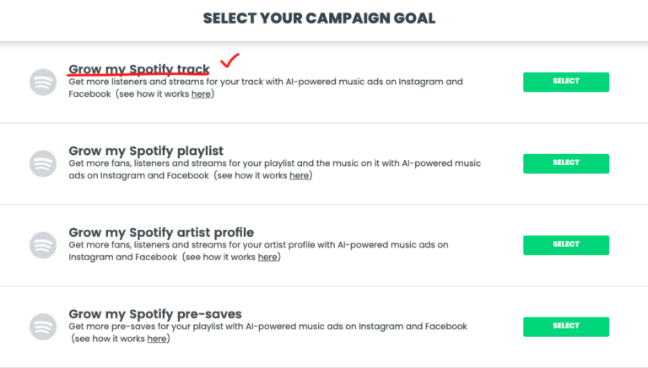Choose SELECT for Grow my Spotify artist profile
This screenshot has width=648, height=368.
click(566, 245)
